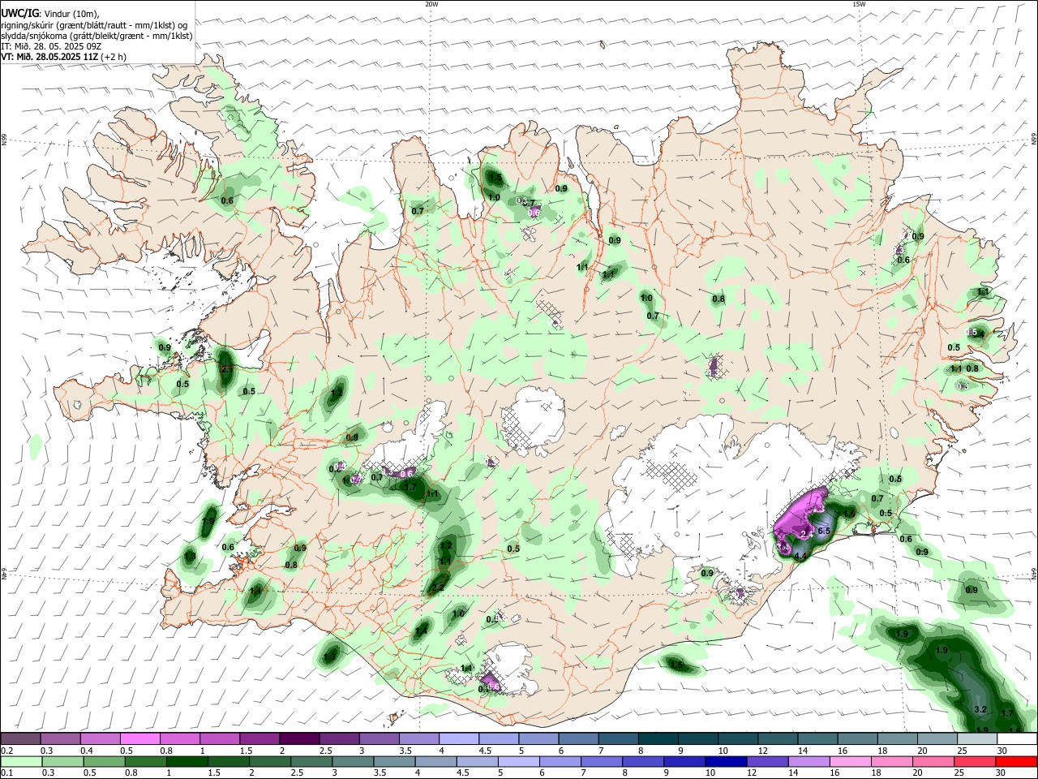Click the 'slydda/snjókoma' legend description line
Viewport: 1038px width, 779px height.
coord(97,36)
